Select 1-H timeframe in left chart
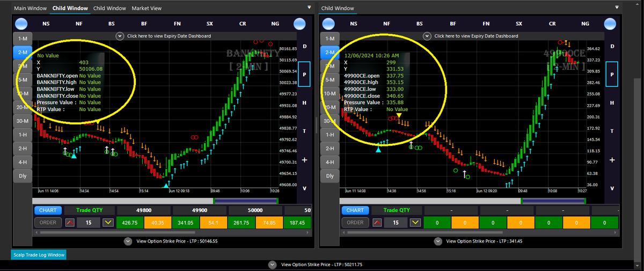Viewport: 644px width, 271px height. point(23,135)
